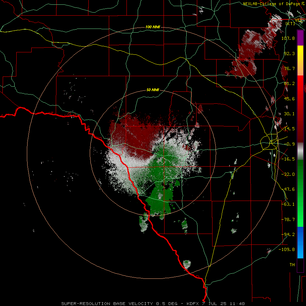Click the -47.6 legend value

click(x=288, y=189)
